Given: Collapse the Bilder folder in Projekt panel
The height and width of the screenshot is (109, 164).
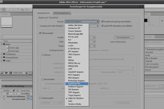Looking at the screenshot, I should [1, 44].
